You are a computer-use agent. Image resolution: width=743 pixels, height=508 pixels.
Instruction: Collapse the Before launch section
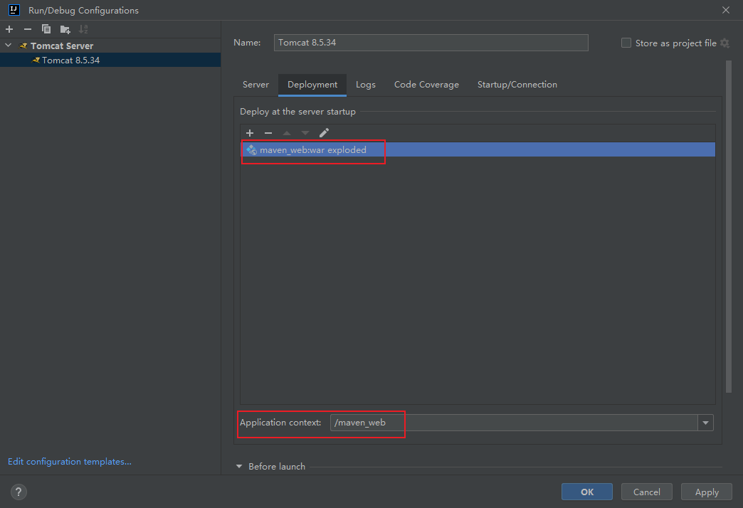tap(239, 467)
